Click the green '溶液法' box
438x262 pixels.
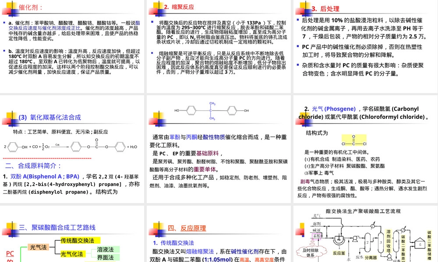click(x=108, y=249)
